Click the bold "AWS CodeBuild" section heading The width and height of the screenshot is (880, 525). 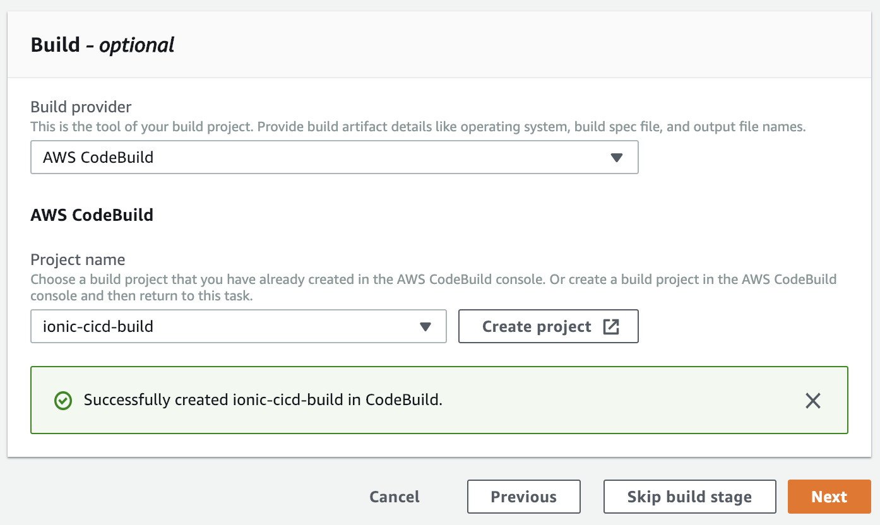92,215
